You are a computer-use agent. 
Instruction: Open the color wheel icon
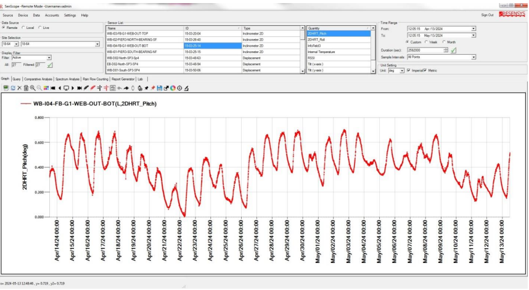tap(173, 88)
